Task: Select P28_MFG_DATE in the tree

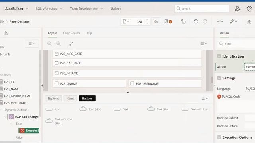Action: [15, 103]
